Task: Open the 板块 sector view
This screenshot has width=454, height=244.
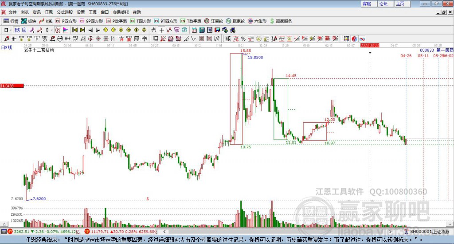Action: click(x=29, y=21)
